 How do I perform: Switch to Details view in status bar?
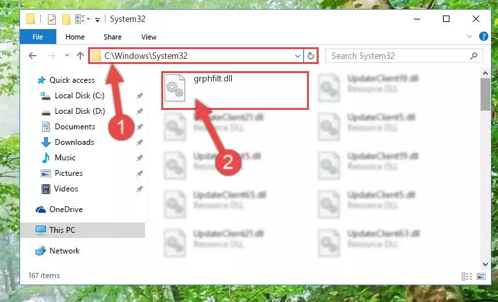[x=466, y=276]
